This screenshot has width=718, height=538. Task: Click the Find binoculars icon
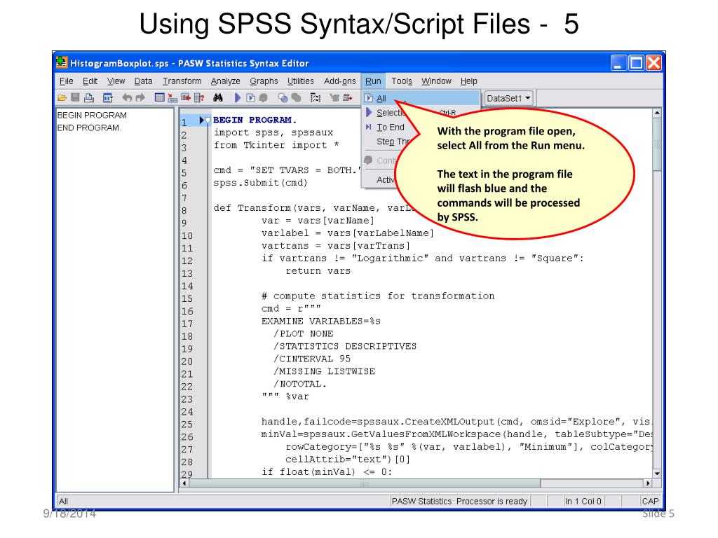[x=217, y=99]
